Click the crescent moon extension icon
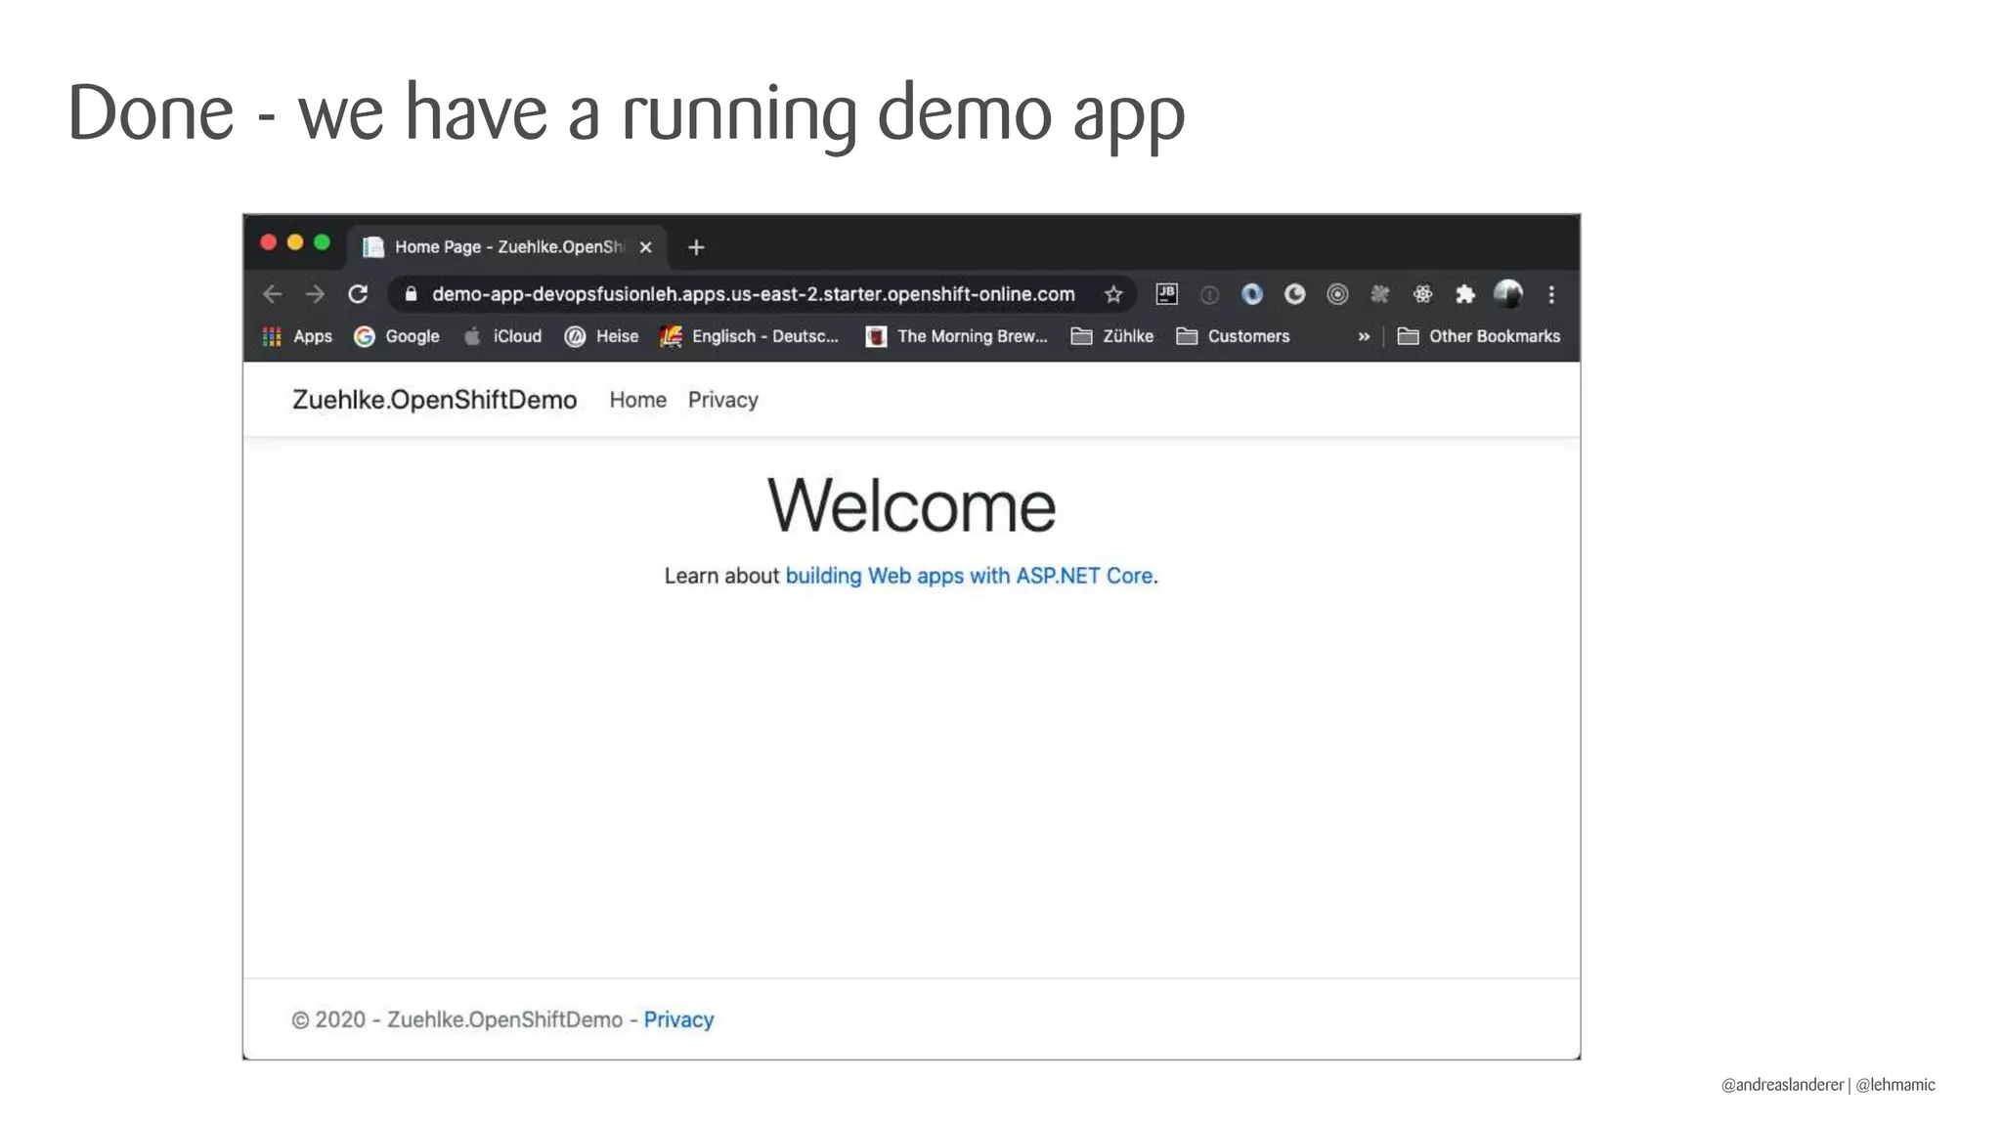The height and width of the screenshot is (1126, 2002). 1294,294
